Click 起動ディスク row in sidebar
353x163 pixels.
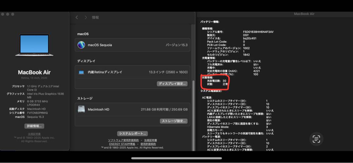point(27,109)
